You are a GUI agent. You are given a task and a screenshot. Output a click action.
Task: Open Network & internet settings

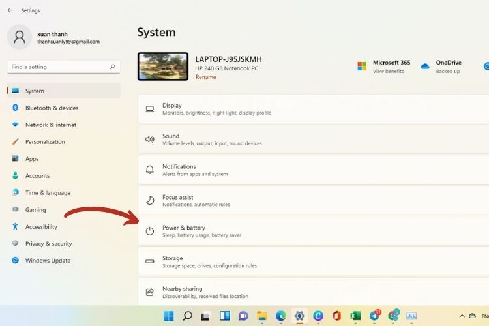64,125
